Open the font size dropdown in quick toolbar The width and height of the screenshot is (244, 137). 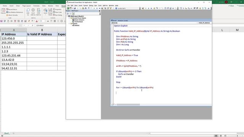[x=45, y=21]
